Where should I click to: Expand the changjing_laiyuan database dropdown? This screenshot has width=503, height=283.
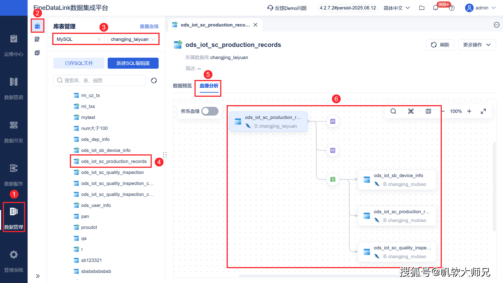[x=132, y=39]
